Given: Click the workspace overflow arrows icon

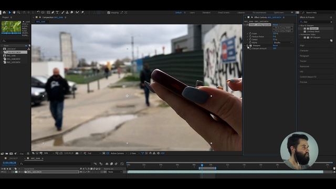Looking at the screenshot, I should (x=292, y=13).
